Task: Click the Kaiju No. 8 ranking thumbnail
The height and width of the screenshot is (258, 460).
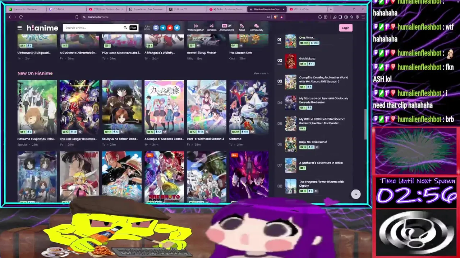Action: (290, 145)
